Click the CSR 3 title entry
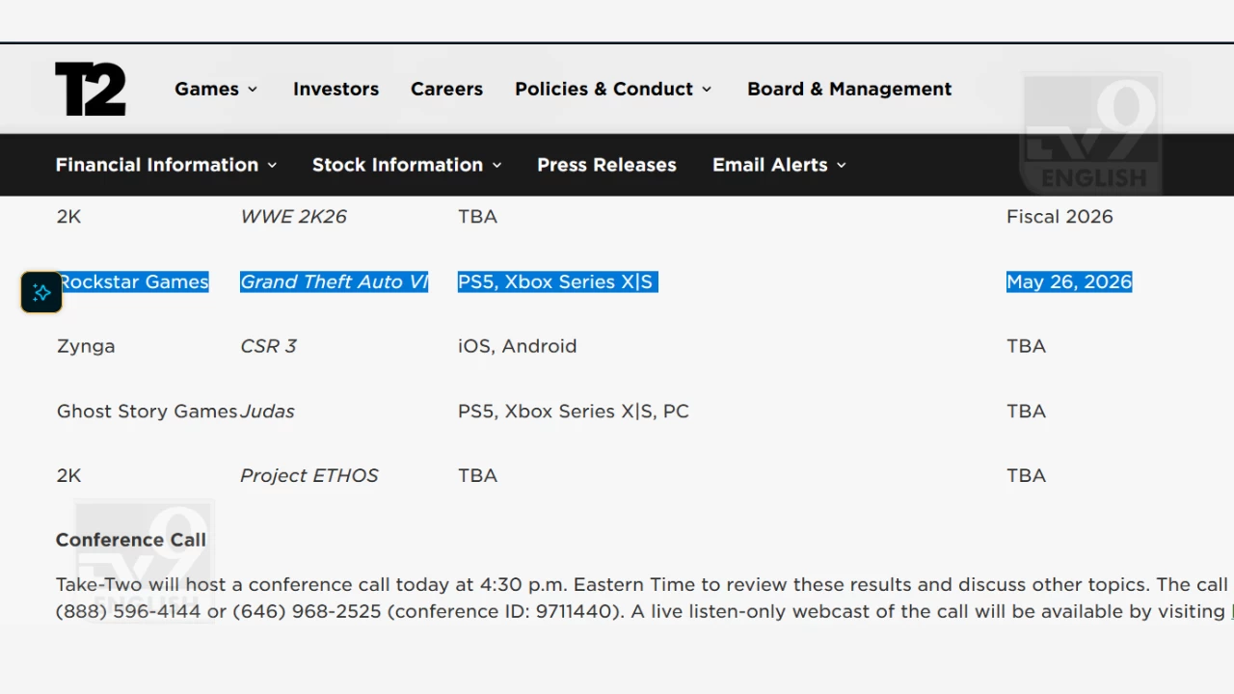1234x694 pixels. tap(268, 346)
